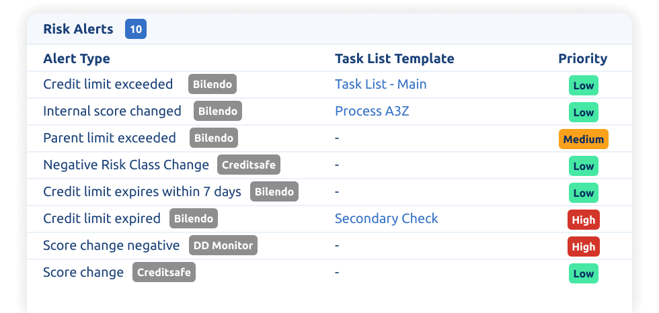The width and height of the screenshot is (659, 313).
Task: Click the Low priority badge for Credit limit exceeded
Action: pyautogui.click(x=583, y=86)
